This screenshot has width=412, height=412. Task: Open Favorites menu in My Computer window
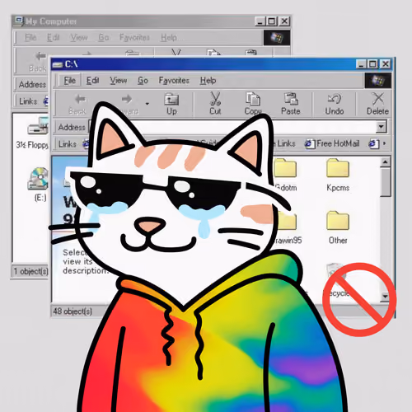click(x=134, y=37)
